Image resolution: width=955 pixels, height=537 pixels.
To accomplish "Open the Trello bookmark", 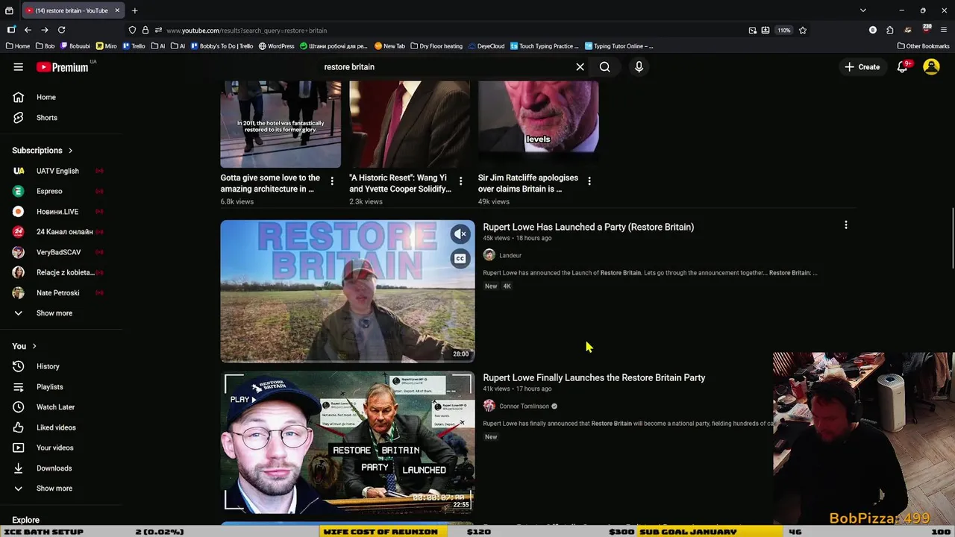I will (x=134, y=46).
